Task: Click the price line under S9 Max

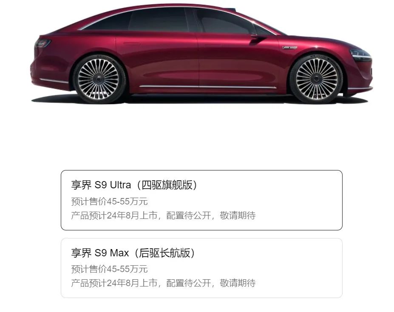Action: [x=109, y=269]
